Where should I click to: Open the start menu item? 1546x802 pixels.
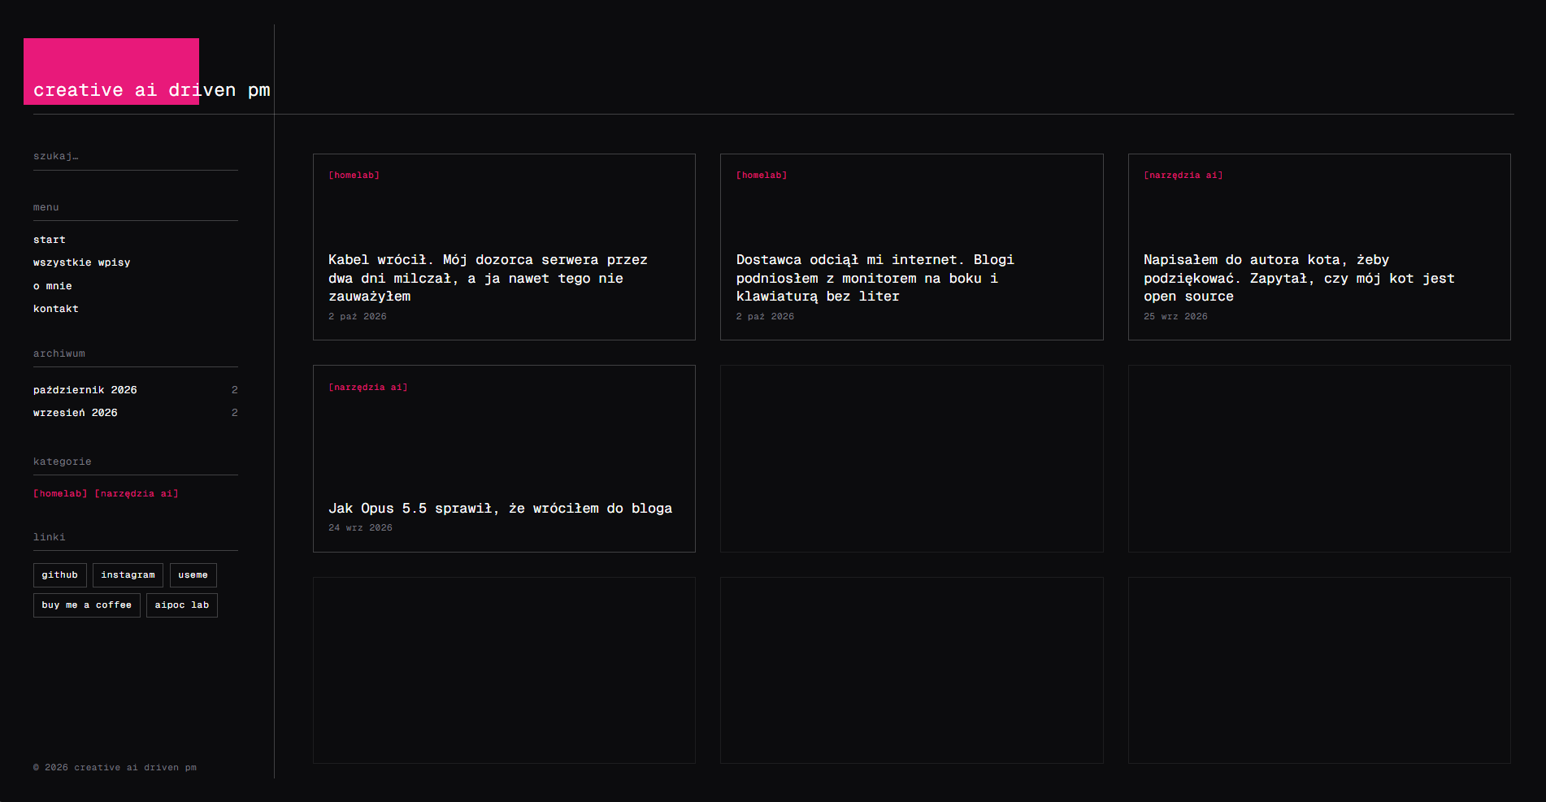point(50,240)
